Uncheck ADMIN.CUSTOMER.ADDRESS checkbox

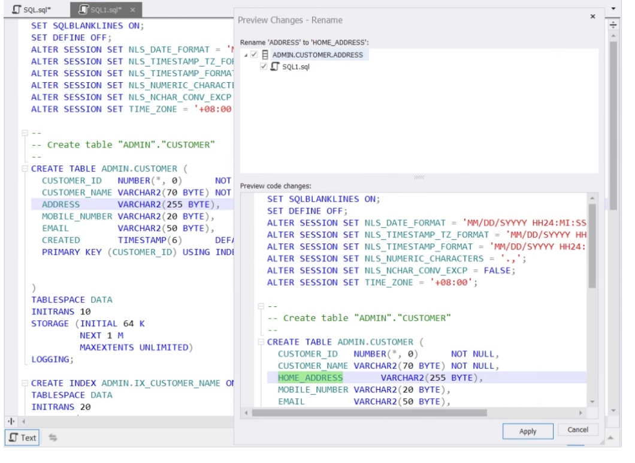point(254,55)
